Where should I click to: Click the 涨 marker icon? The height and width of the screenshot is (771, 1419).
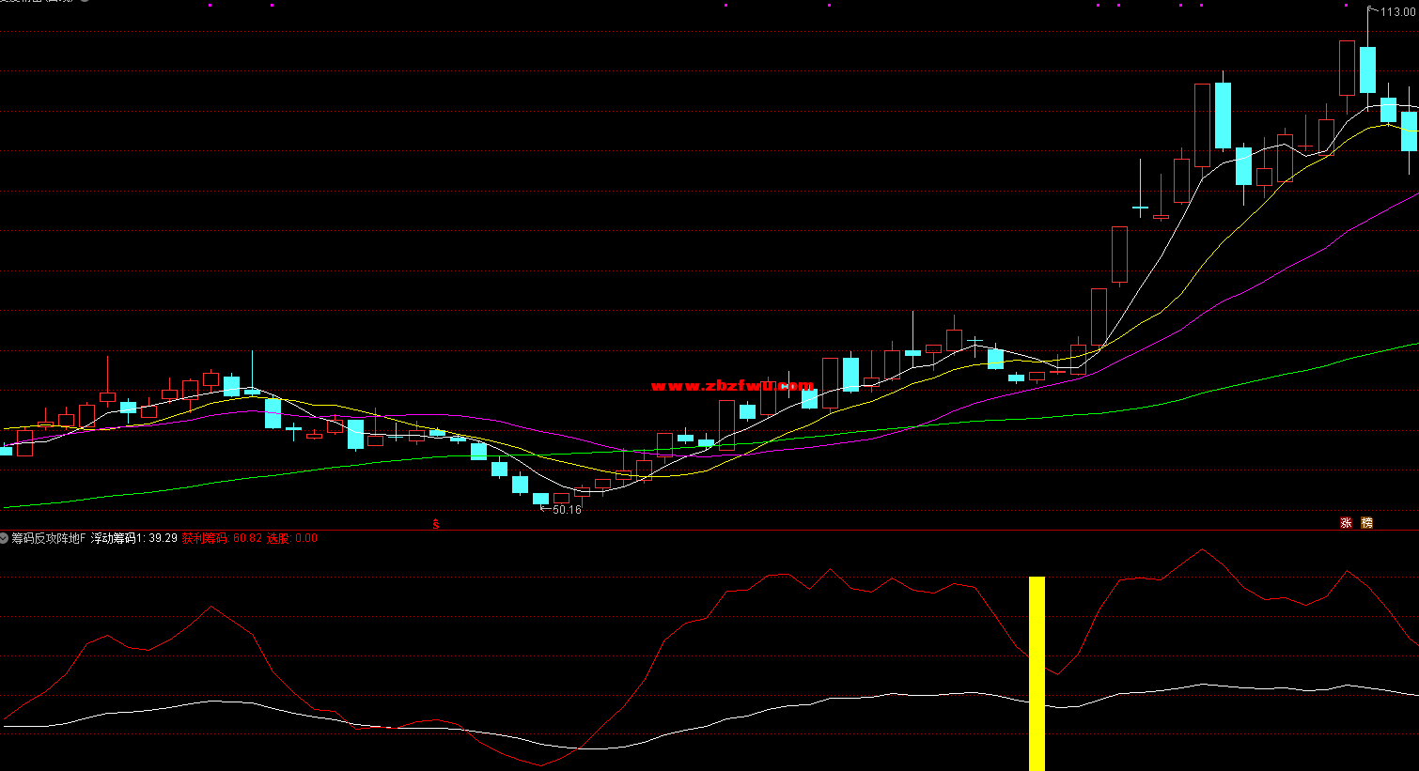(x=1347, y=523)
